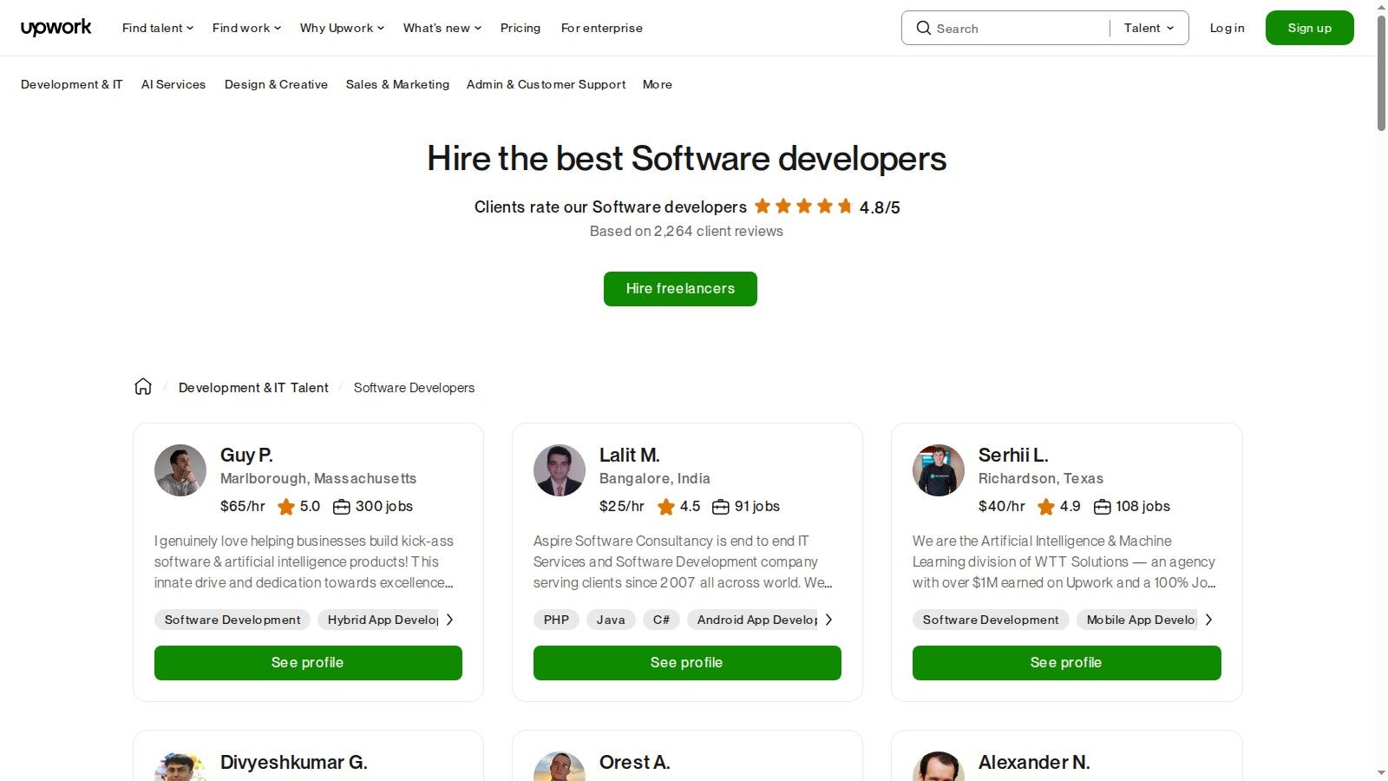The height and width of the screenshot is (781, 1388).
Task: Open the Development & IT Talent breadcrumb link
Action: pyautogui.click(x=253, y=387)
